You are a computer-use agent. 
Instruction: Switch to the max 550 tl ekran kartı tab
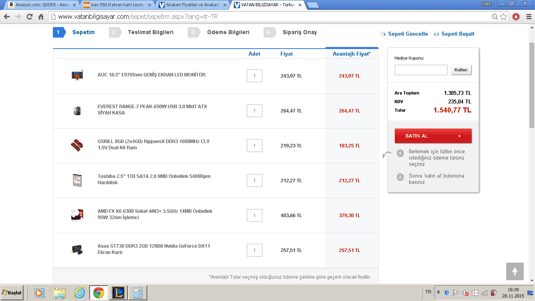(x=117, y=5)
